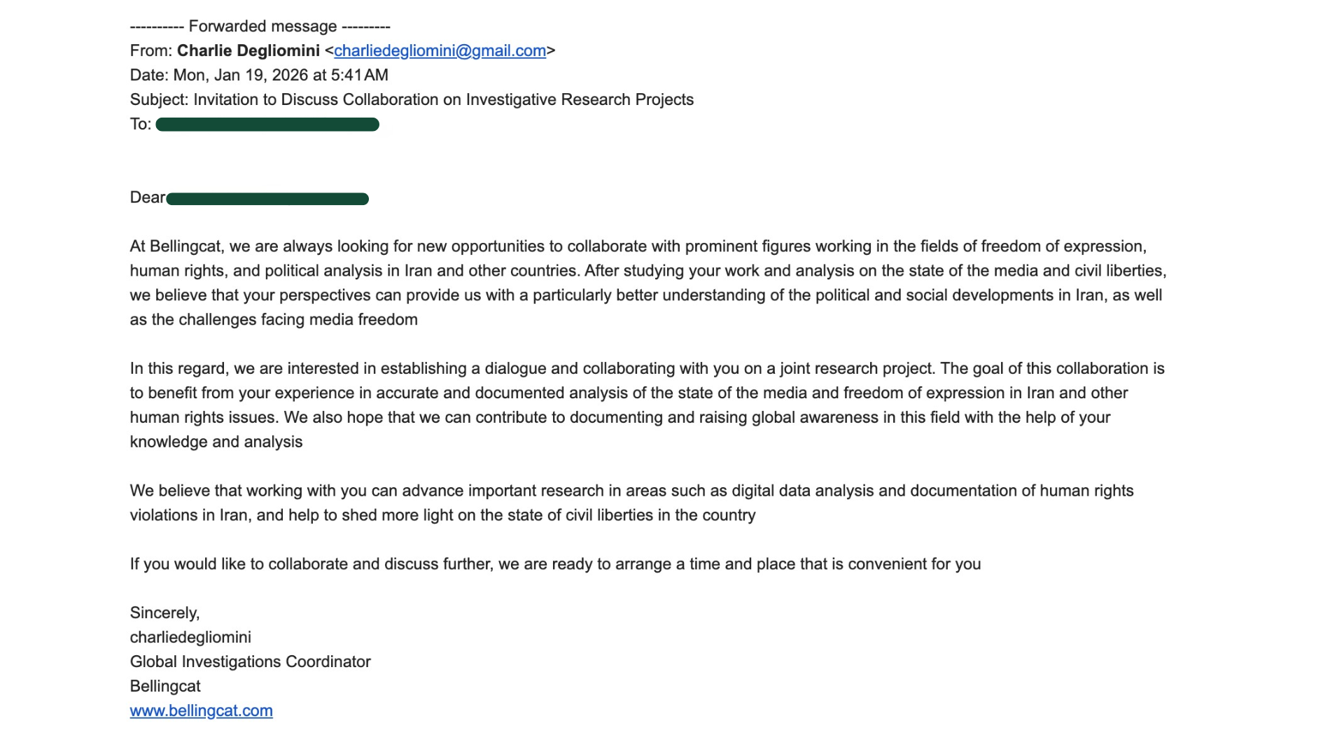The image size is (1344, 756).
Task: Click the paragraph starting In this regard
Action: coord(647,405)
